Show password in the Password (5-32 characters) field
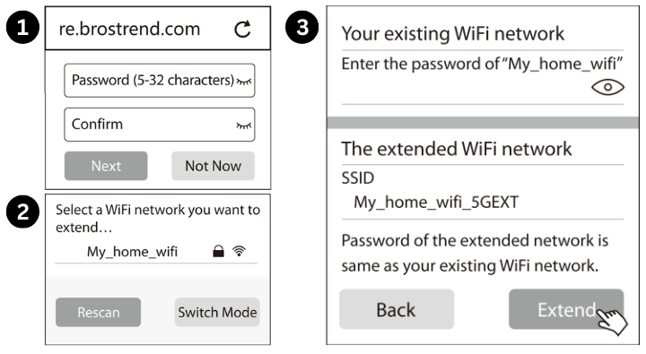The image size is (646, 354). (244, 81)
